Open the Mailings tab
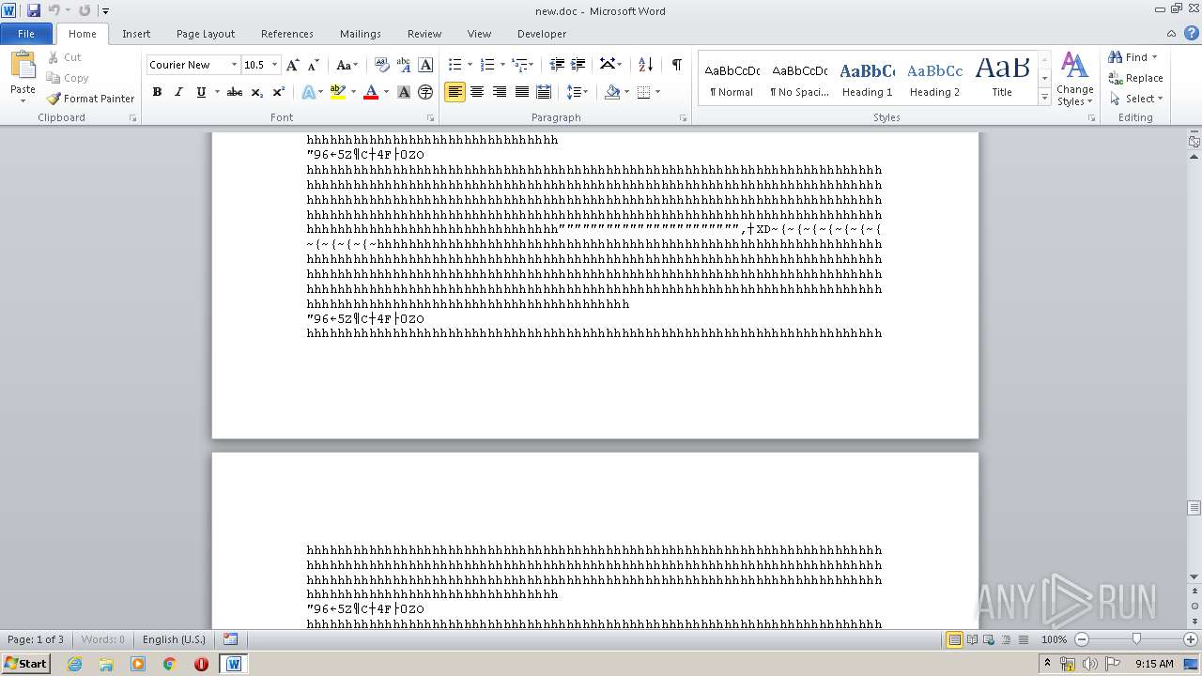Screen dimensions: 1202x676 [x=361, y=33]
